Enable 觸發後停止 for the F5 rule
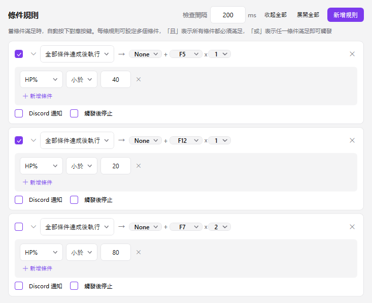The height and width of the screenshot is (303, 372). point(74,113)
